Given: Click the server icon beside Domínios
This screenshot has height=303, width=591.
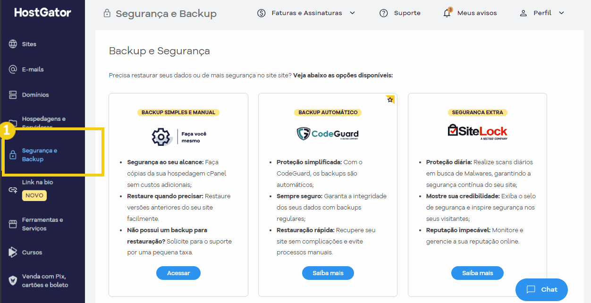Looking at the screenshot, I should tap(13, 95).
